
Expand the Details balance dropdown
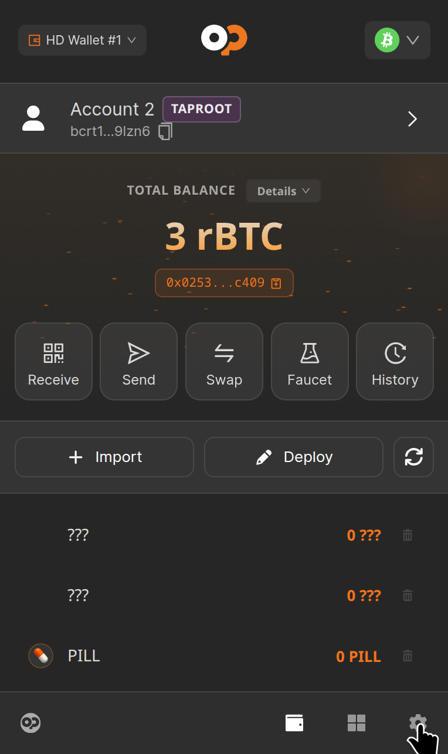[x=283, y=191]
